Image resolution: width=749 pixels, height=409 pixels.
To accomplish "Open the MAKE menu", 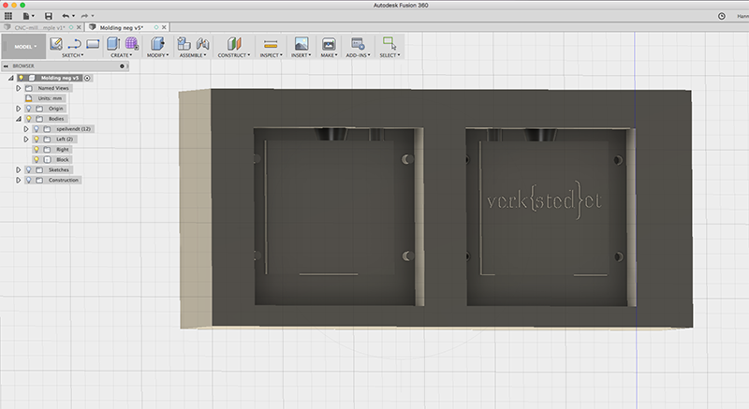I will (x=329, y=55).
